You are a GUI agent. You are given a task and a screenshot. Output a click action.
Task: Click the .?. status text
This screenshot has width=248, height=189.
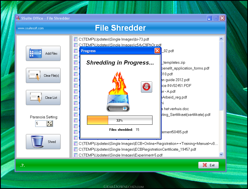coord(23,165)
